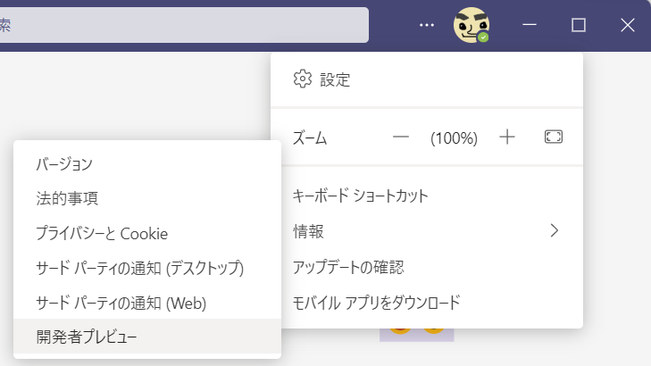Open キーボード ショートカット
Image resolution: width=651 pixels, height=366 pixels.
pyautogui.click(x=427, y=195)
